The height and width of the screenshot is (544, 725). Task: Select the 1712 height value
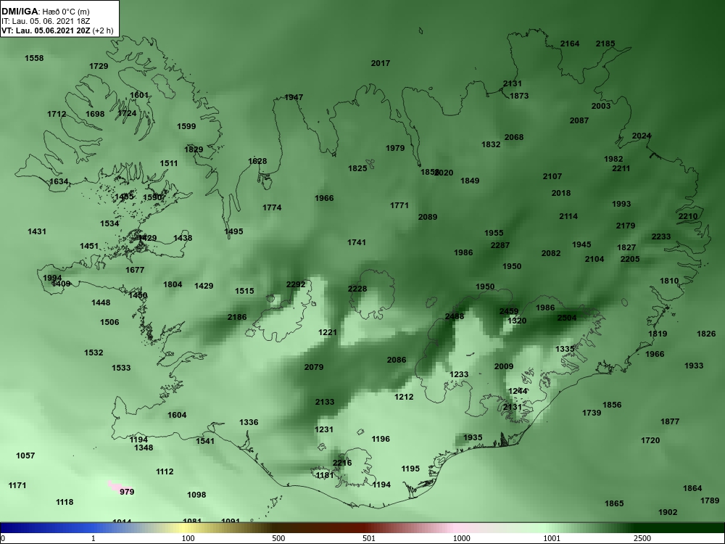coord(57,115)
